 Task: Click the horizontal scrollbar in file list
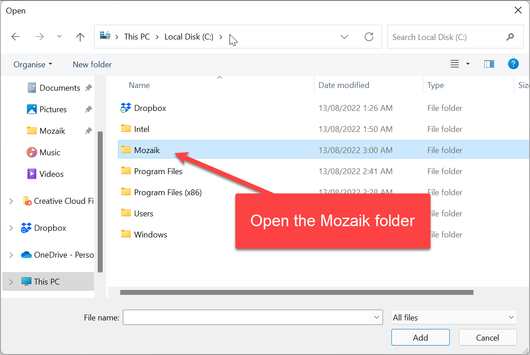pos(296,293)
